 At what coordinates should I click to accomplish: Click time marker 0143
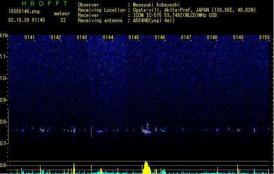(82, 37)
